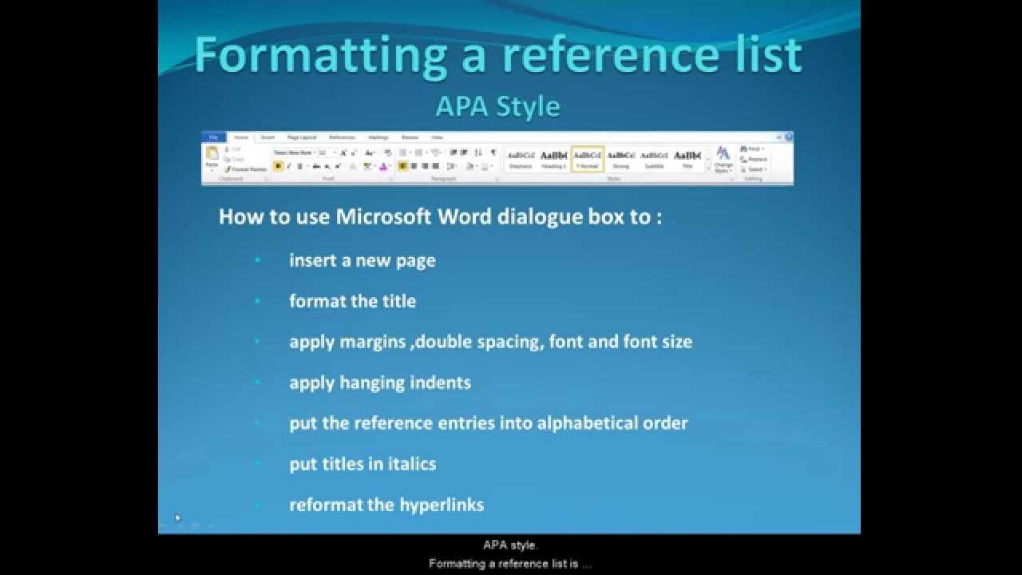This screenshot has width=1022, height=575.
Task: Open the Line Spacing dropdown
Action: pyautogui.click(x=452, y=166)
